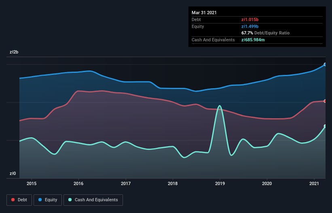Screen dimensions: 332x213
Task: Click the blue Equity legend dot
Action: click(x=40, y=200)
